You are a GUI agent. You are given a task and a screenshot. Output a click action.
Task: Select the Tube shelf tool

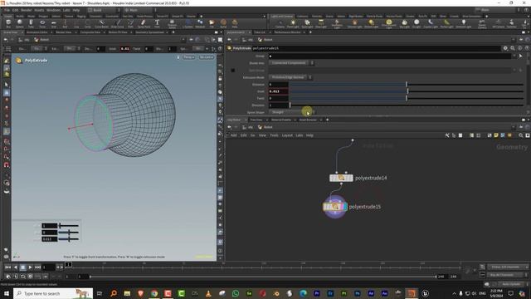pyautogui.click(x=31, y=23)
